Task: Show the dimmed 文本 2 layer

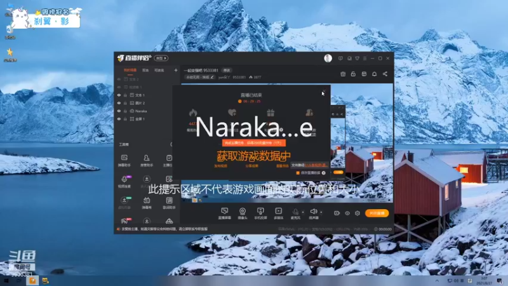Action: pyautogui.click(x=119, y=79)
